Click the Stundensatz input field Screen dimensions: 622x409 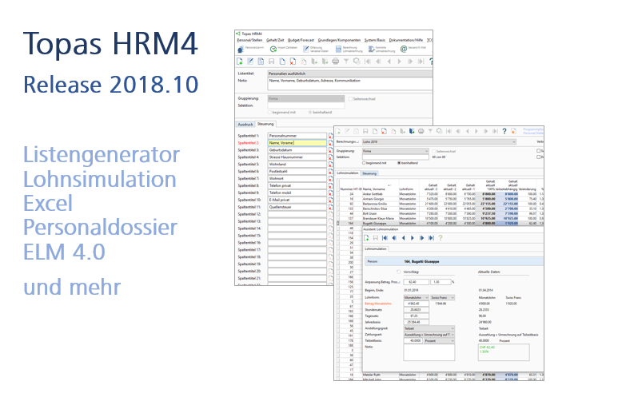pyautogui.click(x=416, y=309)
